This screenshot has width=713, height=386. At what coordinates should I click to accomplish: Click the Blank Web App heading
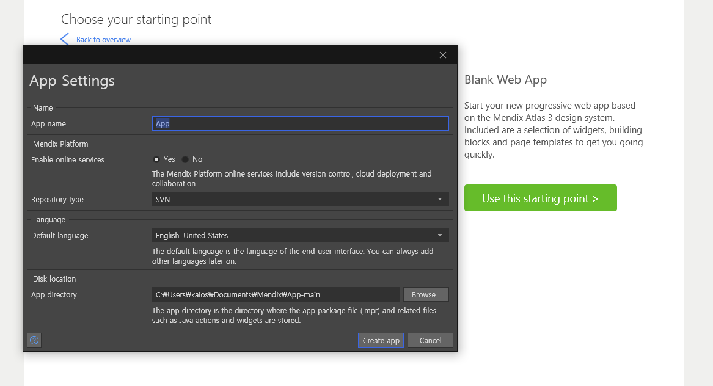(x=505, y=79)
